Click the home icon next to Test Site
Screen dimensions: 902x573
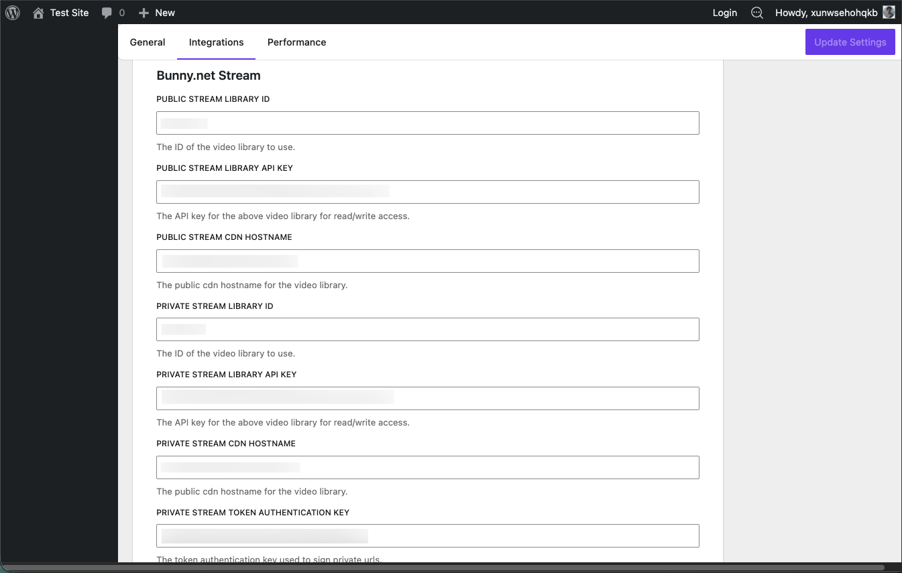click(38, 12)
